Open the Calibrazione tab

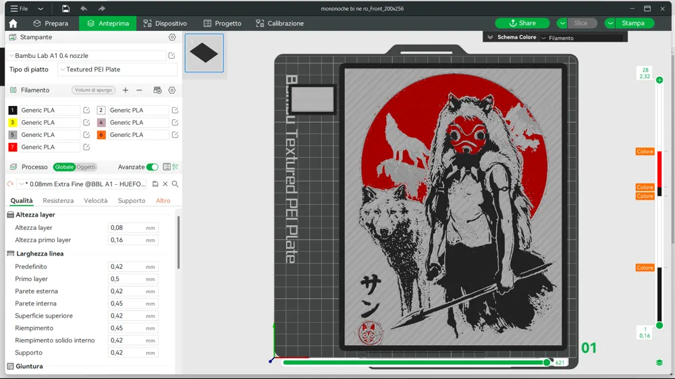coord(280,23)
